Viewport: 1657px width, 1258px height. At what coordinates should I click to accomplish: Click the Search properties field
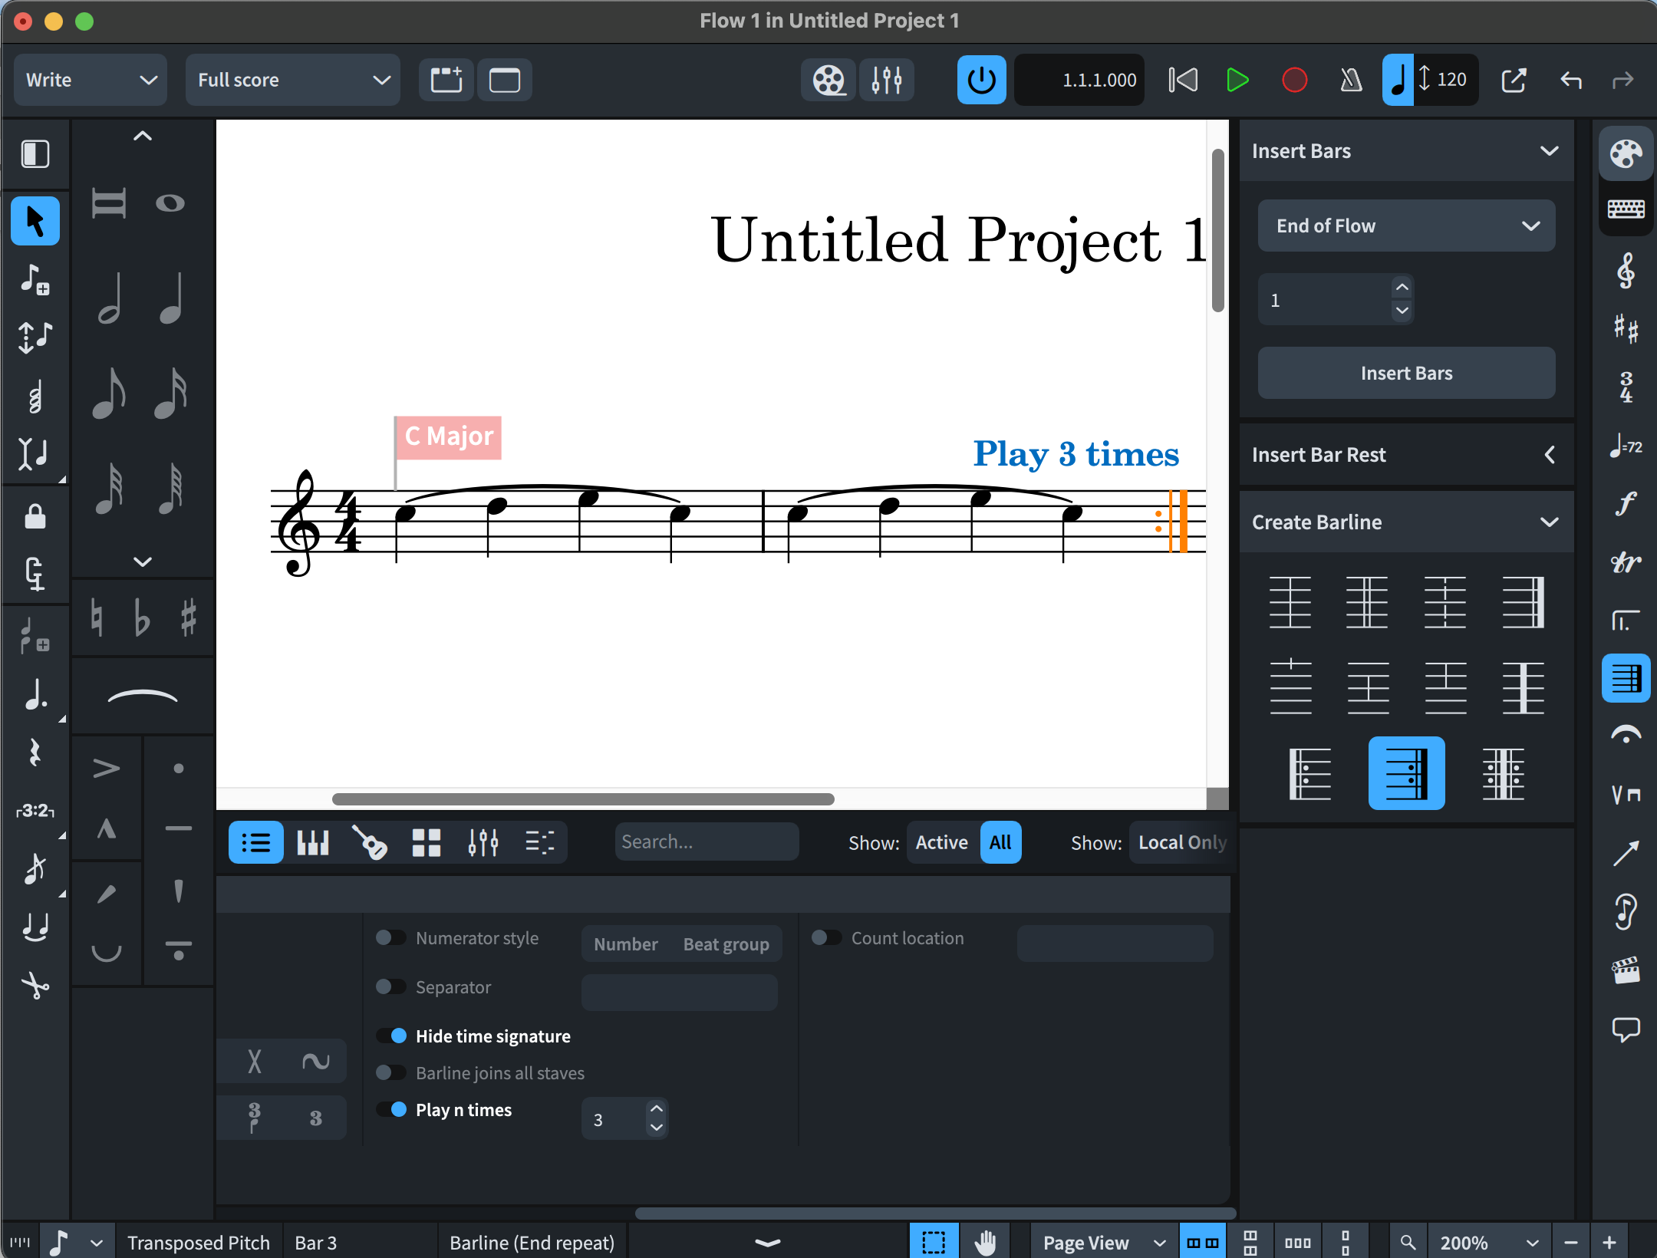[x=706, y=842]
